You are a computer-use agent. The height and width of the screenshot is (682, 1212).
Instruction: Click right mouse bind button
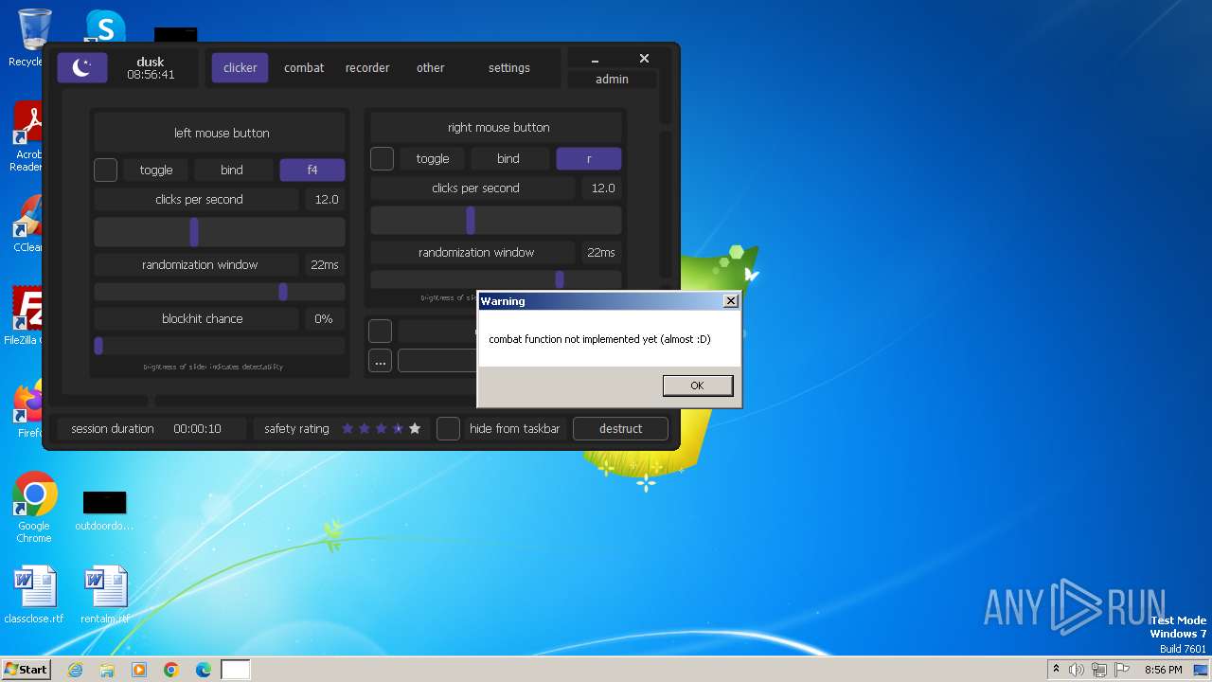point(508,158)
